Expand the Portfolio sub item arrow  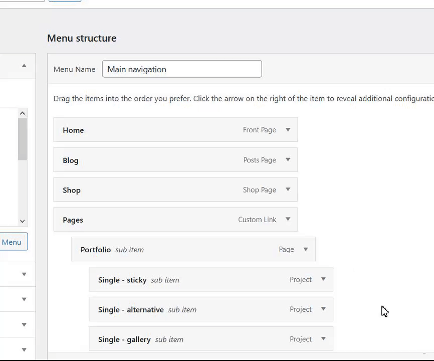point(306,249)
